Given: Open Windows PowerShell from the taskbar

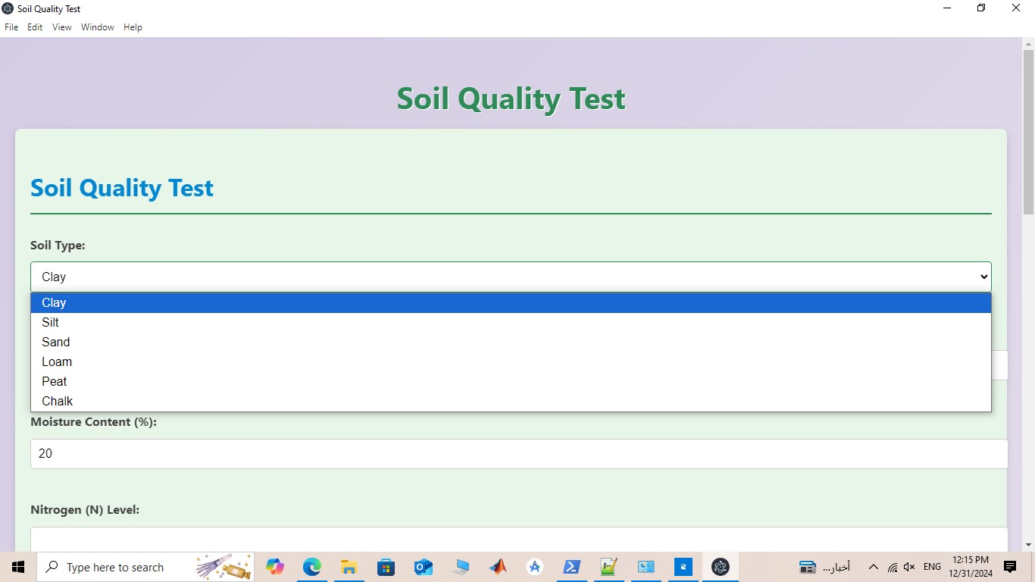Looking at the screenshot, I should [572, 567].
